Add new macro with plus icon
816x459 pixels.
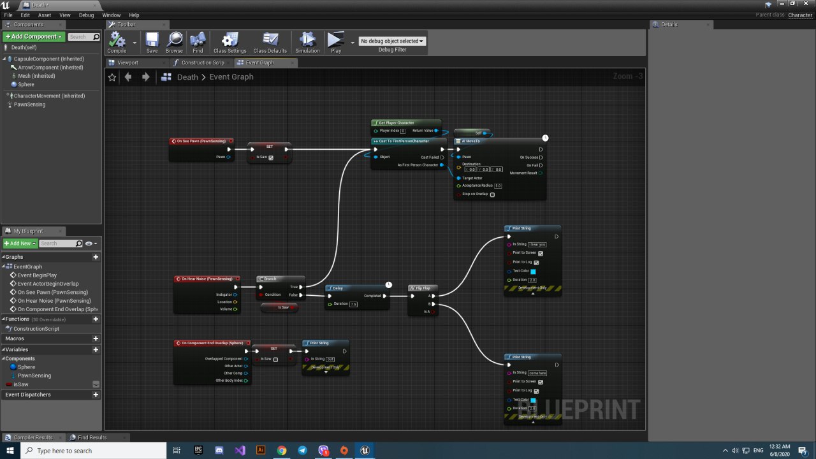[x=96, y=339]
